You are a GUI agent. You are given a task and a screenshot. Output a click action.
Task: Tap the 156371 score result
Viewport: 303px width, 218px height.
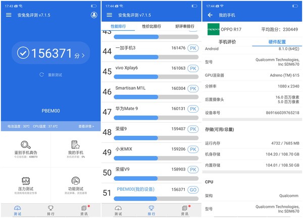tap(51, 53)
